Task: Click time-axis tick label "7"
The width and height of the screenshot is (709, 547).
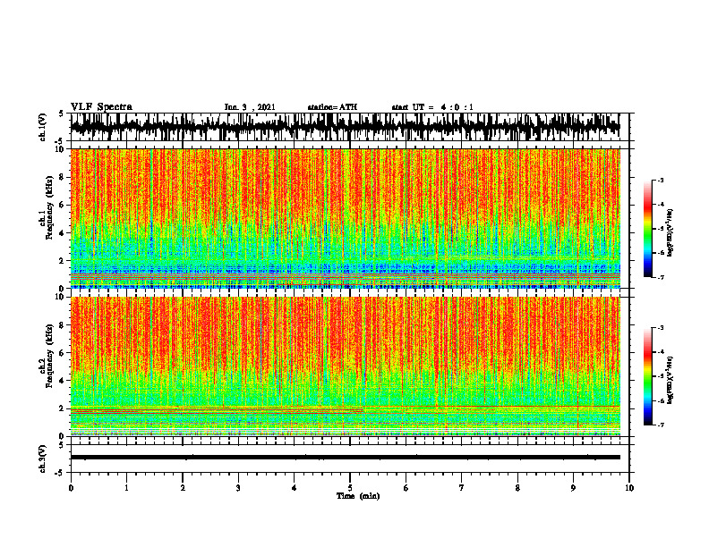Action: coord(462,488)
